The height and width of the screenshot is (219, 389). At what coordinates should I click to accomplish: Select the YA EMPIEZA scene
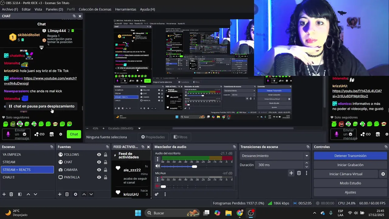[27, 155]
